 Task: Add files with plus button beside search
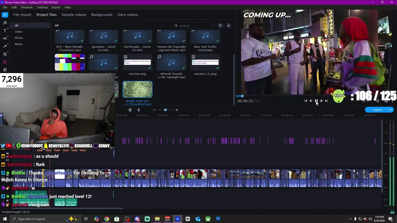[x=229, y=26]
